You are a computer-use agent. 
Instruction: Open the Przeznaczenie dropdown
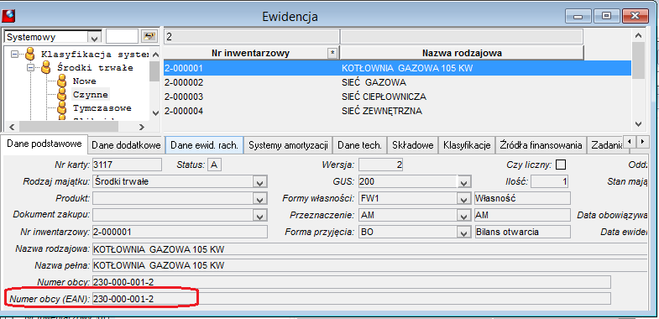click(463, 215)
